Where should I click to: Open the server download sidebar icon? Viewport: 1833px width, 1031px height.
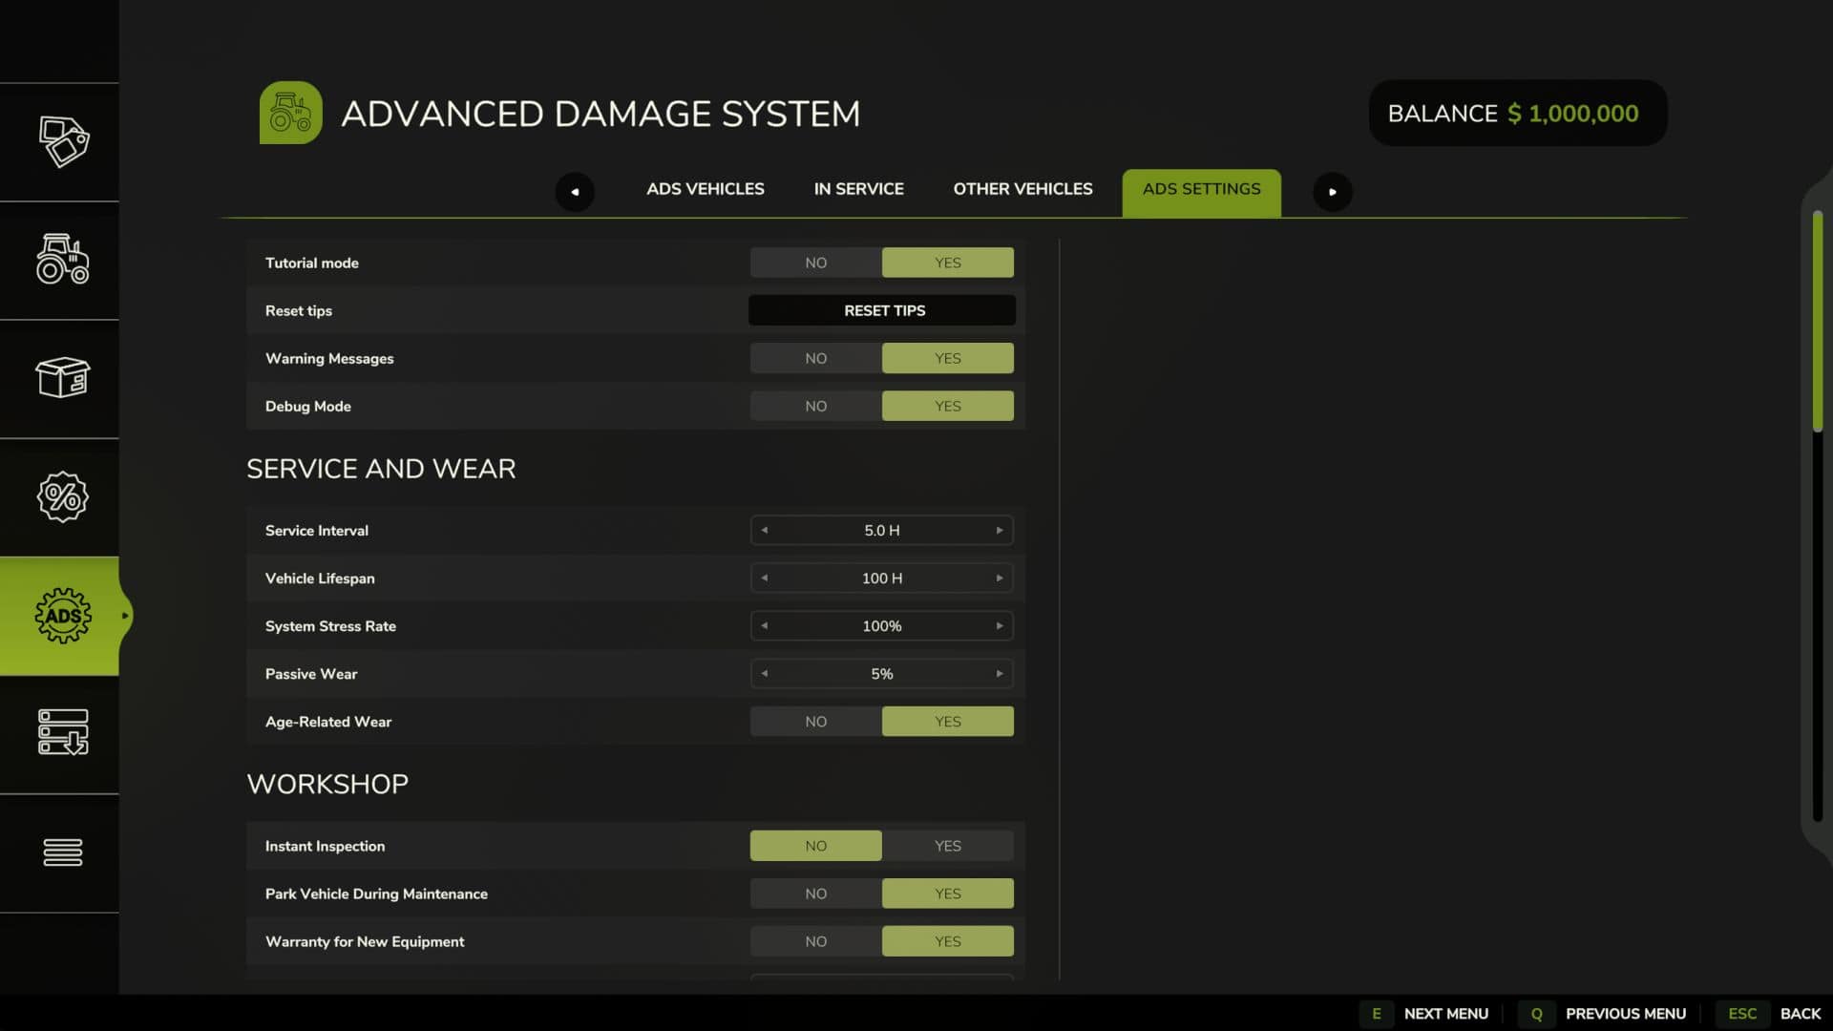click(x=63, y=733)
